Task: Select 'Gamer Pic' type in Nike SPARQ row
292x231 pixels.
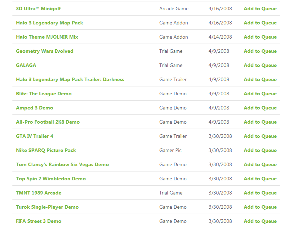Action: pyautogui.click(x=170, y=150)
